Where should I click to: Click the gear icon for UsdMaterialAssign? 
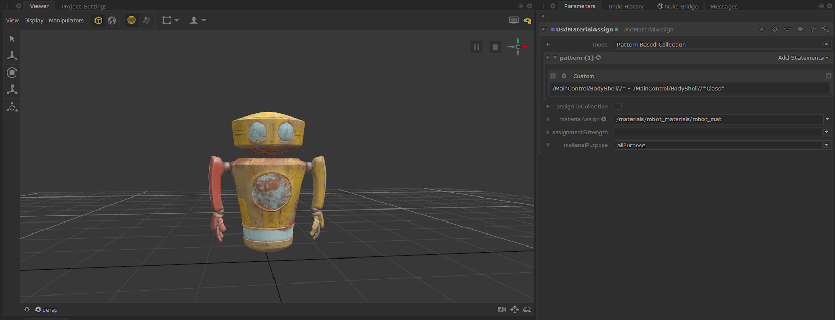774,29
